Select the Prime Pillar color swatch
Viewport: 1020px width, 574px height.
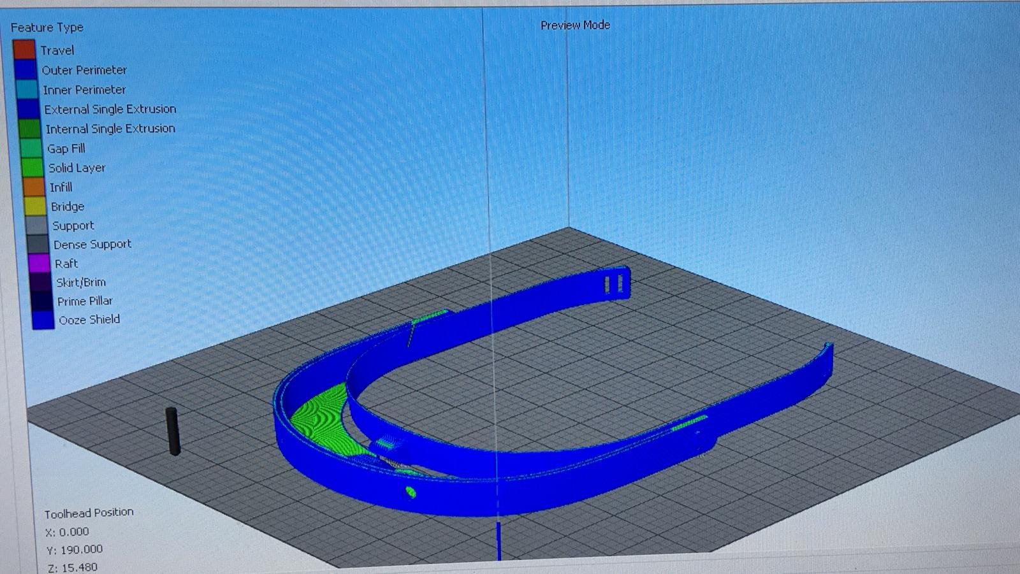click(x=41, y=301)
